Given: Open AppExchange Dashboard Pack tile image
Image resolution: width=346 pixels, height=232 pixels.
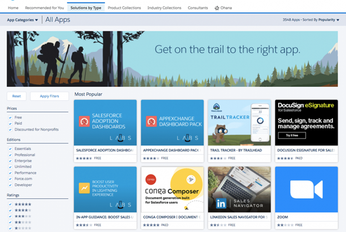Looking at the screenshot, I should click(x=172, y=122).
